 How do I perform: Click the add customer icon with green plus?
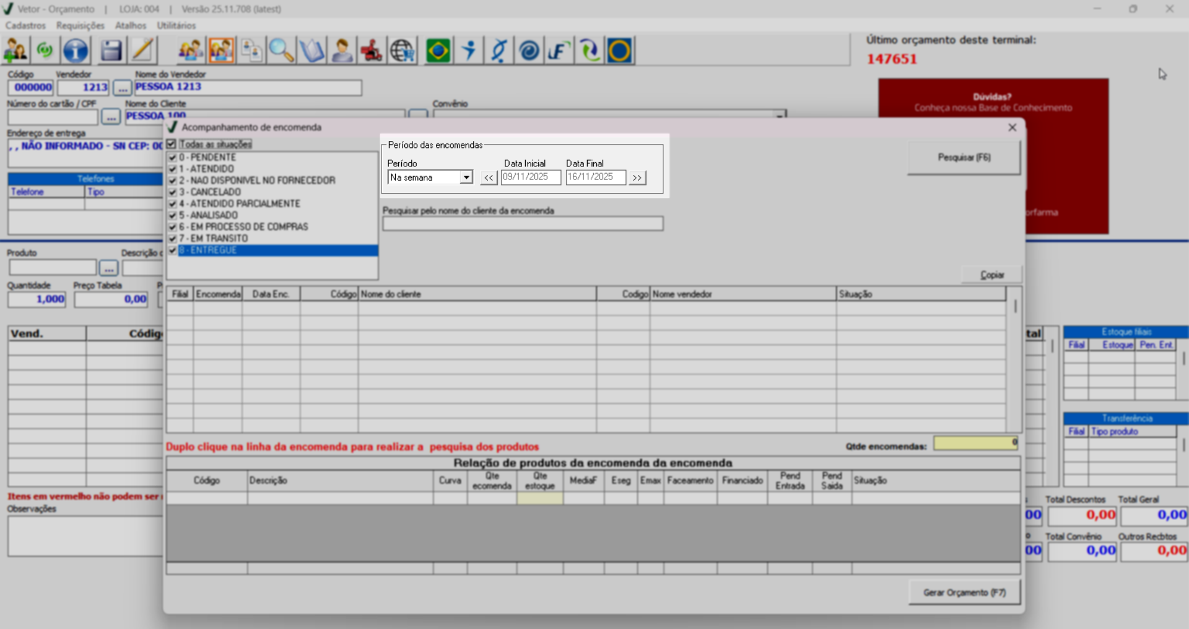[x=15, y=51]
